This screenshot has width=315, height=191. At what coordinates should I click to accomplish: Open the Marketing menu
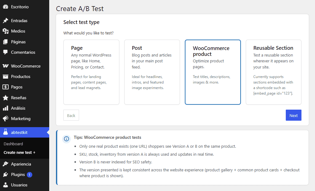pos(25,119)
